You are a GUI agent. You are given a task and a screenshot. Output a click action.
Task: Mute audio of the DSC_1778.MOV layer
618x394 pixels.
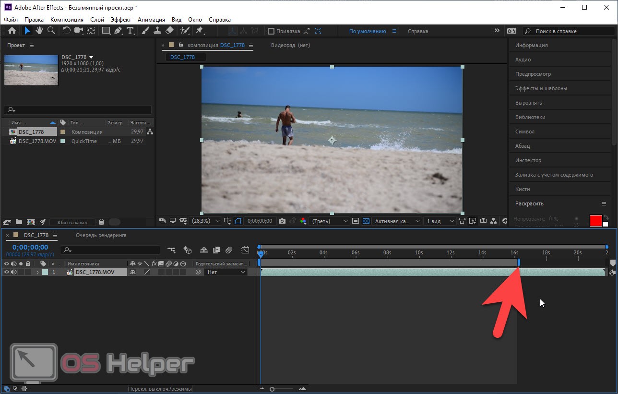click(14, 272)
